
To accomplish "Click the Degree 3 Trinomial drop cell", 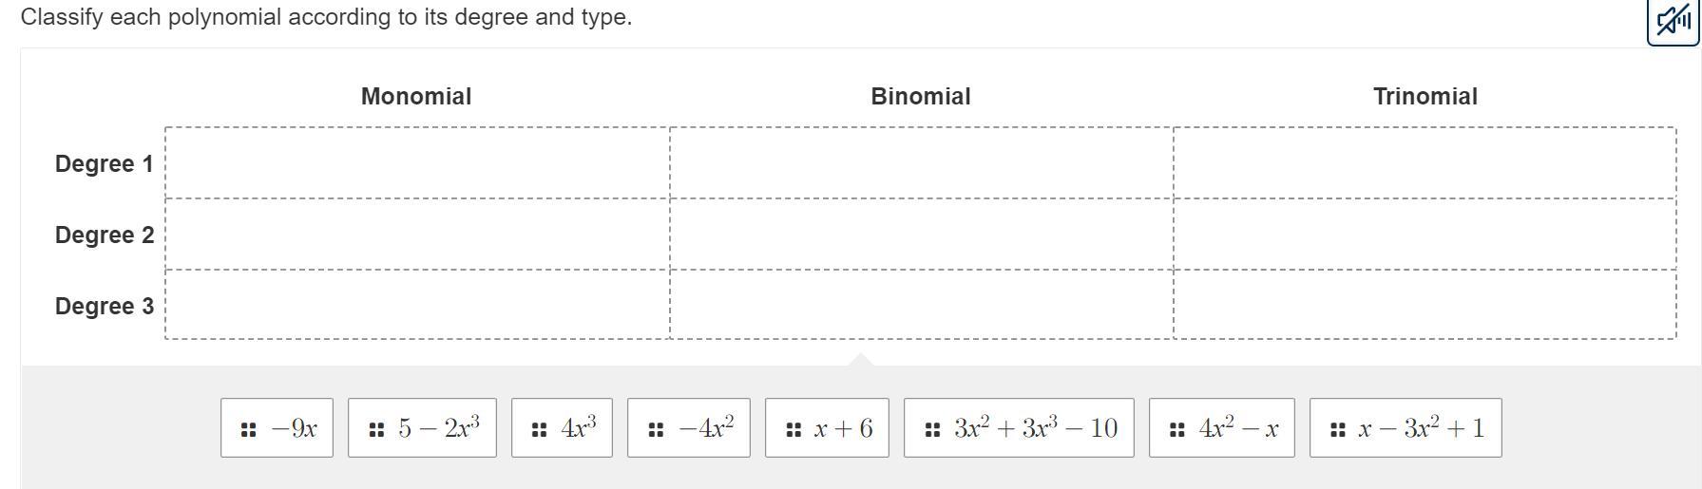I will point(1425,304).
